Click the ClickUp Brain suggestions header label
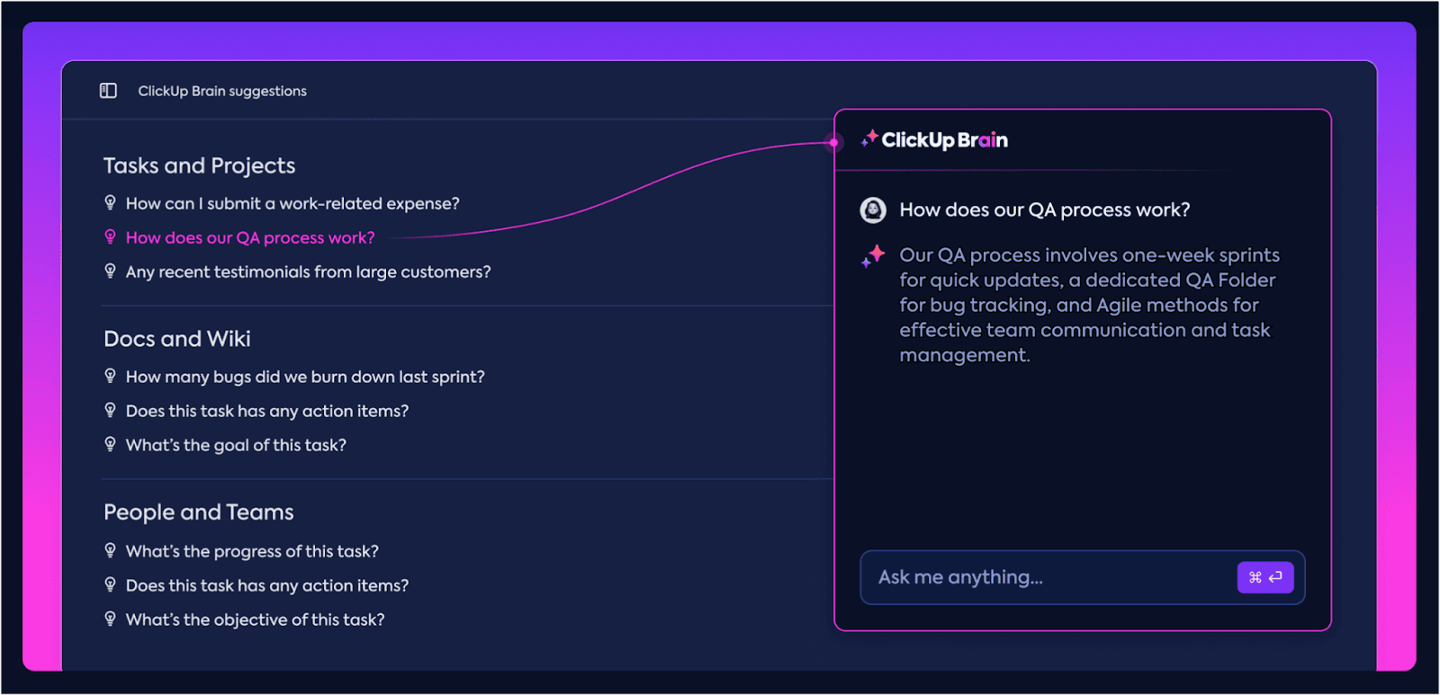 [x=222, y=91]
